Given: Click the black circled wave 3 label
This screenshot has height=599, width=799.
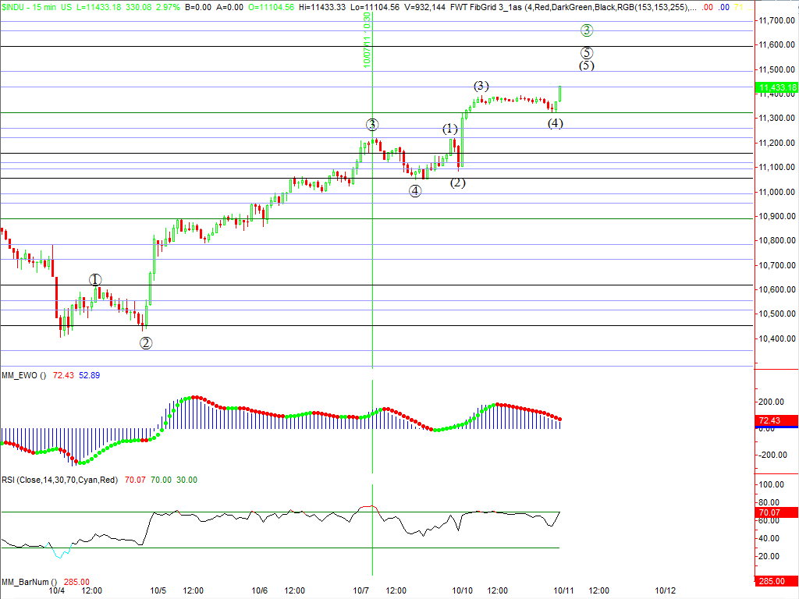Looking at the screenshot, I should [373, 125].
